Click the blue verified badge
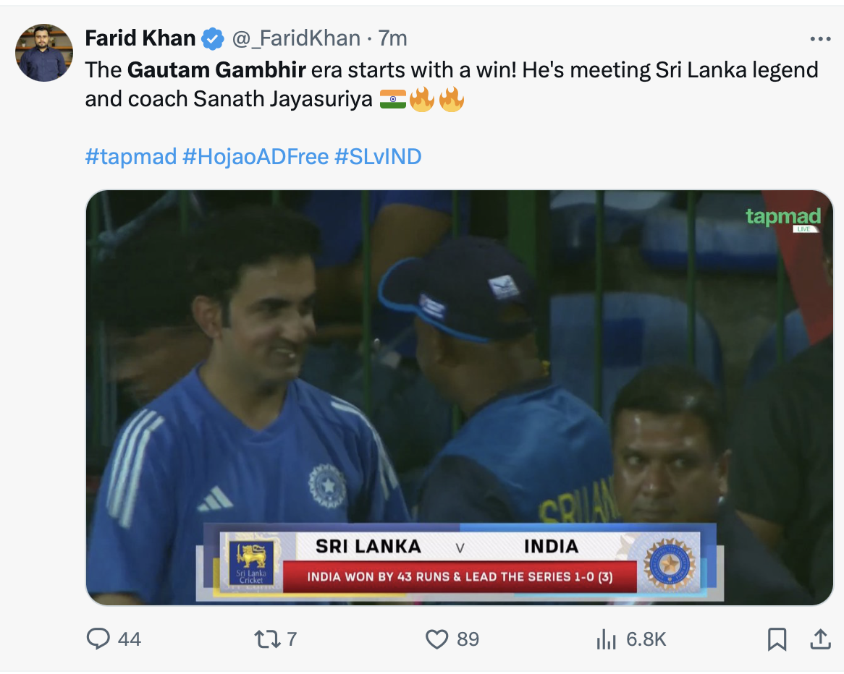The image size is (844, 674). click(x=212, y=38)
